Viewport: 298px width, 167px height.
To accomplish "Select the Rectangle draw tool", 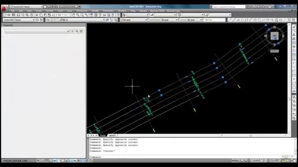I will coord(247,19).
